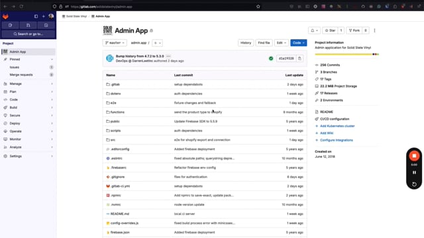The height and width of the screenshot is (238, 424).
Task: Expand the Code sidebar menu
Action: tap(28, 100)
